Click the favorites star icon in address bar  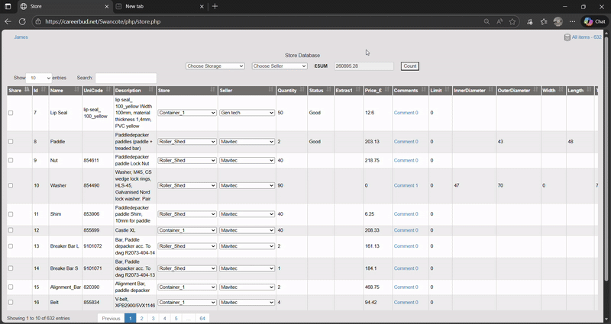(513, 21)
